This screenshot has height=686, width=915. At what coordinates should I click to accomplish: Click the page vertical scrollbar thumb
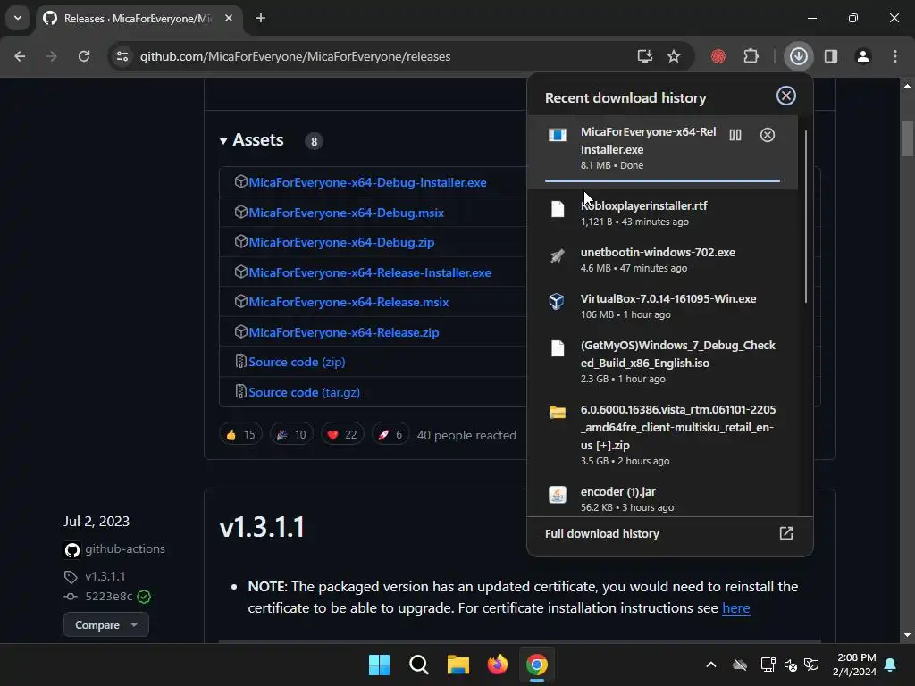(x=907, y=138)
